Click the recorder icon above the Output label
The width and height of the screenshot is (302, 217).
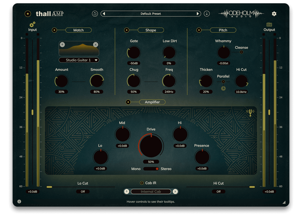click(269, 25)
